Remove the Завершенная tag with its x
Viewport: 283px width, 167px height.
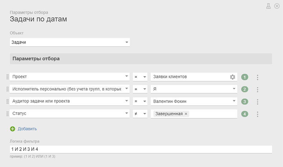[186, 114]
